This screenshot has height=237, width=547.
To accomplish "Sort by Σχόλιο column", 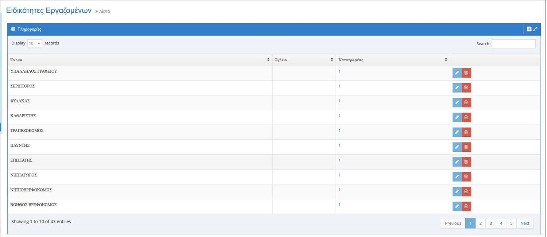I will [304, 60].
